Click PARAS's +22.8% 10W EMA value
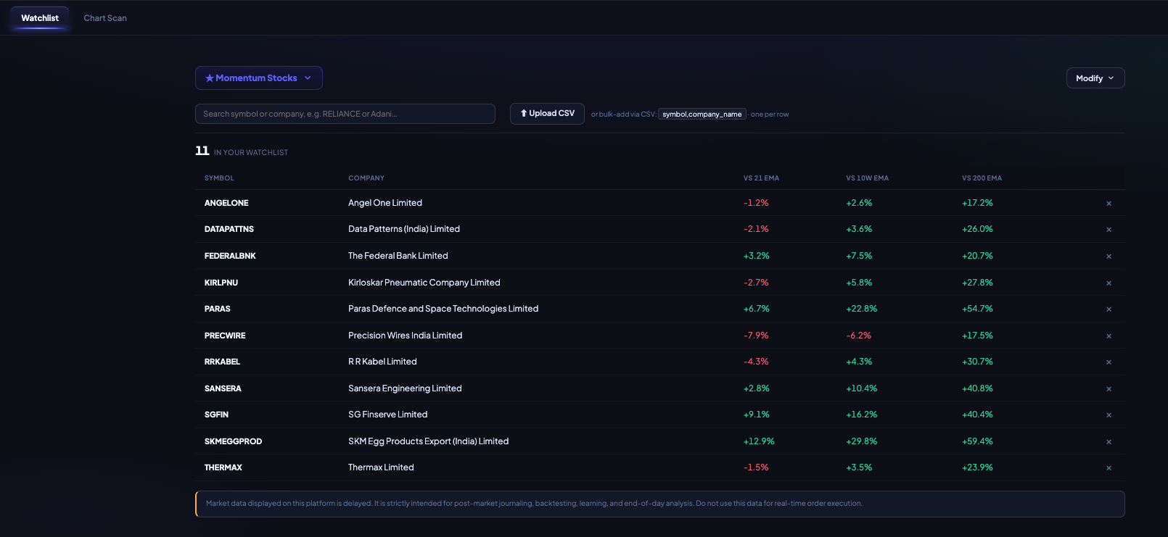Image resolution: width=1168 pixels, height=537 pixels. pos(862,309)
